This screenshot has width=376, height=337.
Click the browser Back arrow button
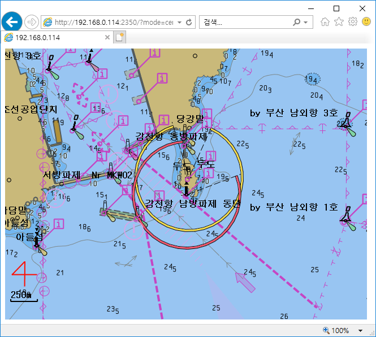click(11, 22)
